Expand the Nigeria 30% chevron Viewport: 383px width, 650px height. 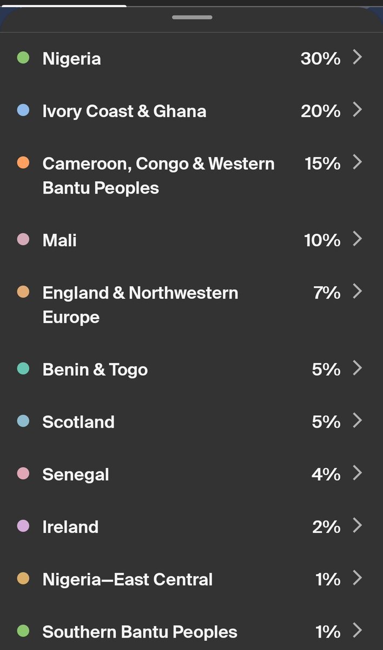click(x=357, y=57)
